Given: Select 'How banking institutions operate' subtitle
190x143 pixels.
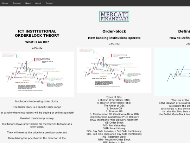Looking at the screenshot, I should click(x=114, y=38).
